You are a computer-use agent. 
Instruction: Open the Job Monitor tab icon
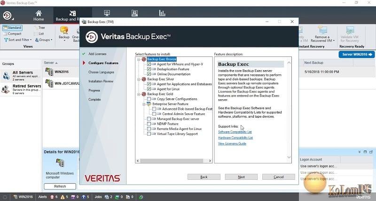(x=107, y=13)
